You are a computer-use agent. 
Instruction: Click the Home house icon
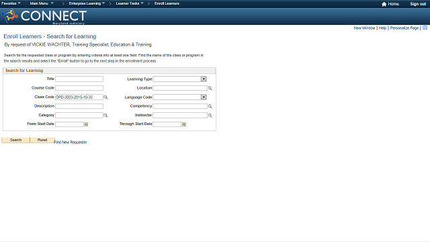[x=384, y=4]
